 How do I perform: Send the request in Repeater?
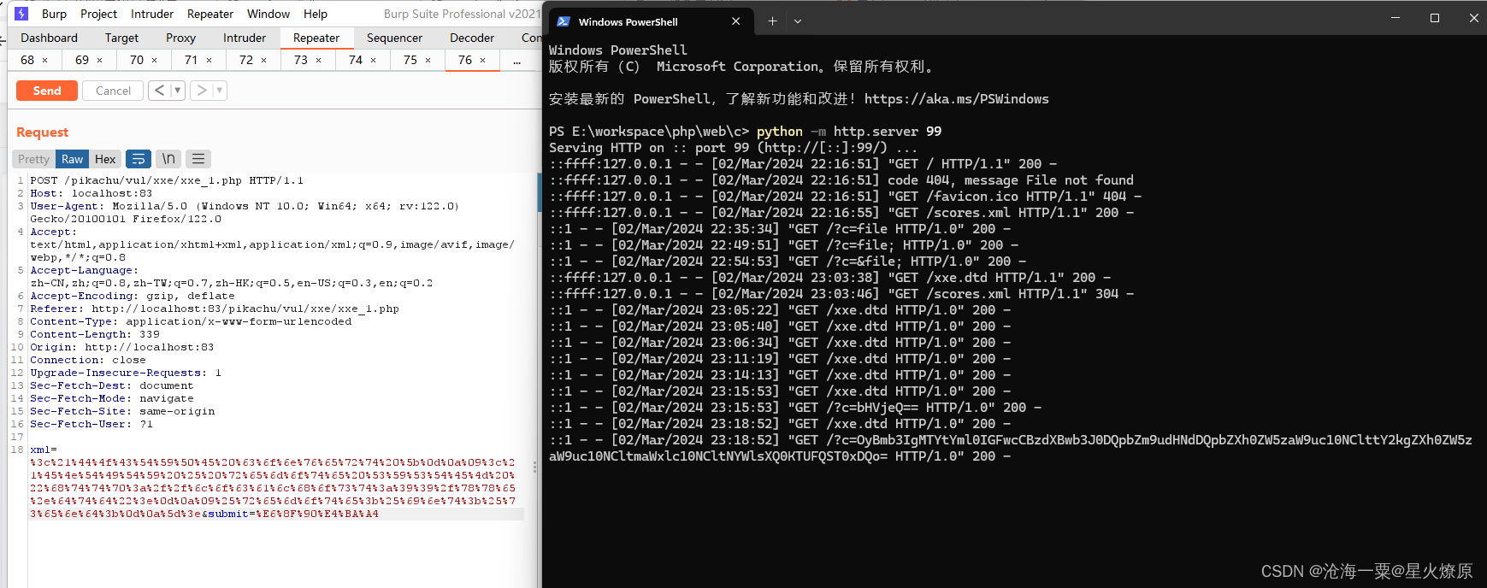coord(47,91)
